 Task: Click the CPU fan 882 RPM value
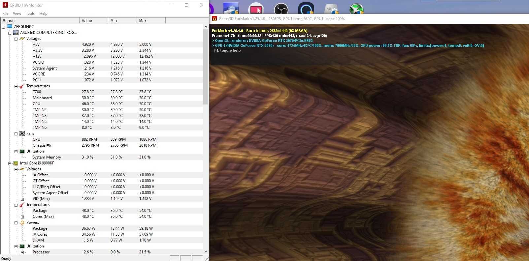[89, 139]
